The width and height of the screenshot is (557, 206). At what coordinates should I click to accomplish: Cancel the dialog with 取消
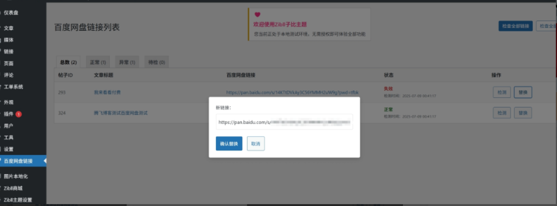click(x=256, y=143)
